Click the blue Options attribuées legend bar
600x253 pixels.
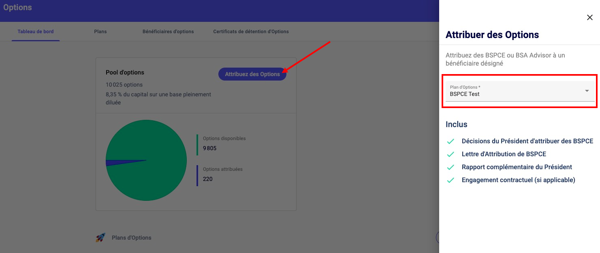[197, 175]
